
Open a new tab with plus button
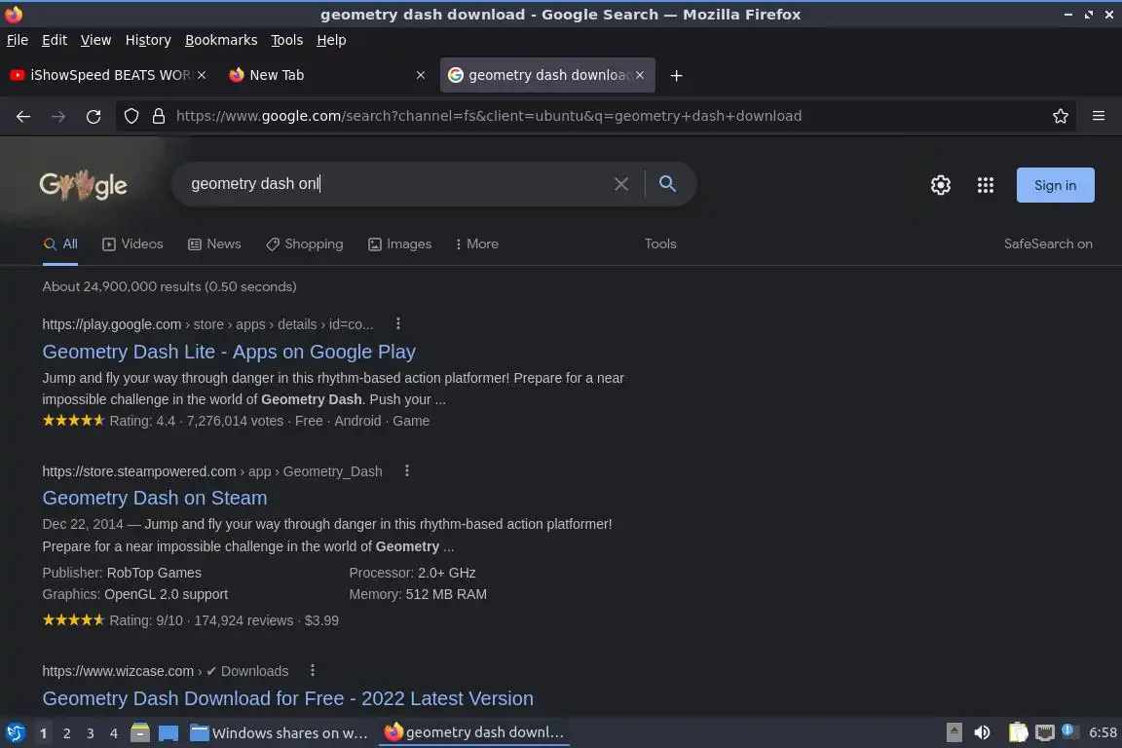point(676,75)
